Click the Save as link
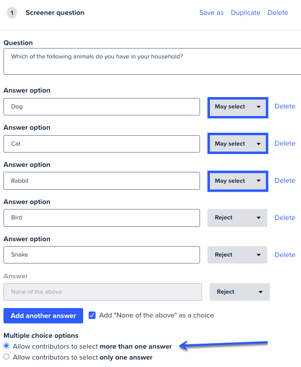 [211, 13]
